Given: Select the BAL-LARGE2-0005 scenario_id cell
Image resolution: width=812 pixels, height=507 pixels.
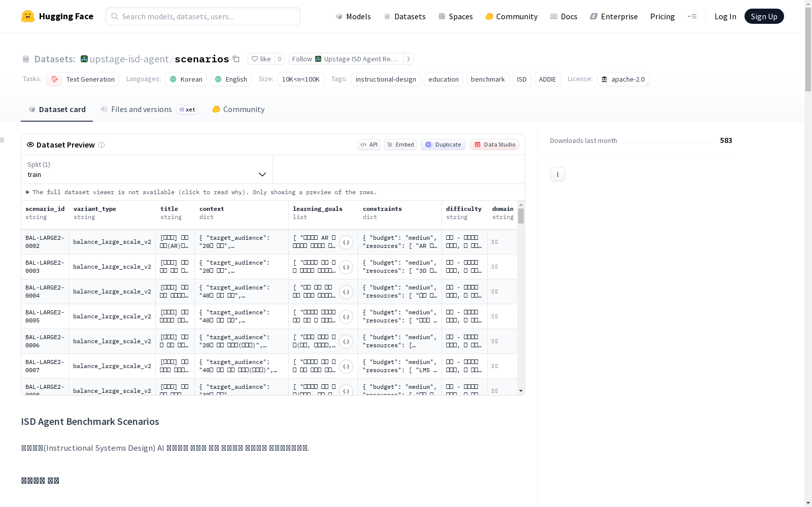Looking at the screenshot, I should click(45, 316).
